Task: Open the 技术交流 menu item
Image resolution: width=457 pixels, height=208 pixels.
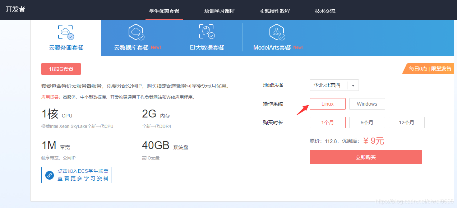Action: click(325, 11)
